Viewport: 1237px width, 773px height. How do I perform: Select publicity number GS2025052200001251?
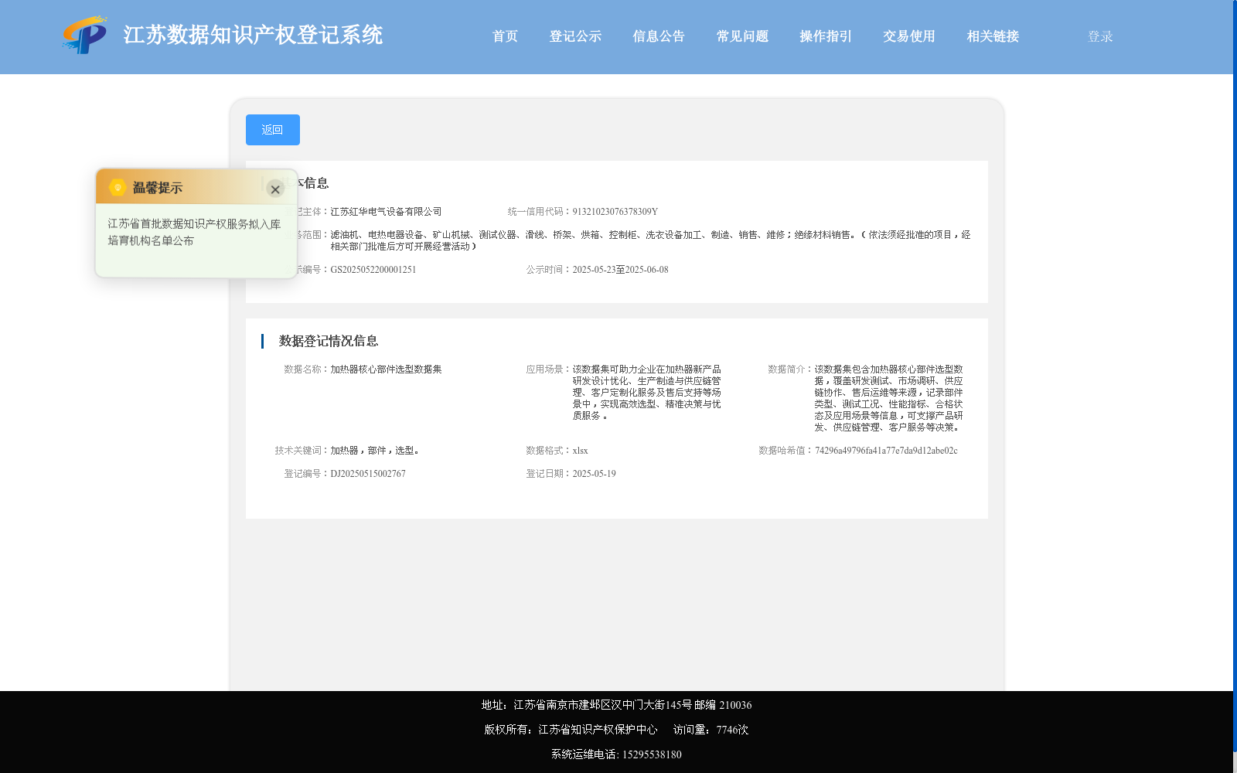(x=373, y=270)
